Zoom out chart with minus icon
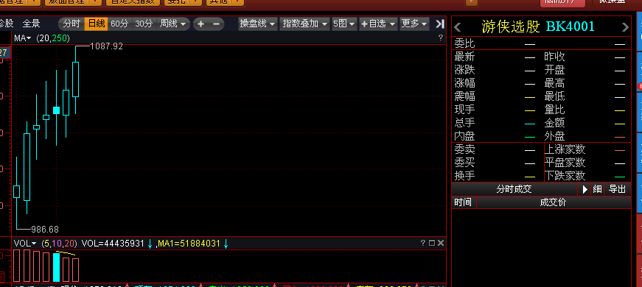The width and height of the screenshot is (642, 287). 217,24
